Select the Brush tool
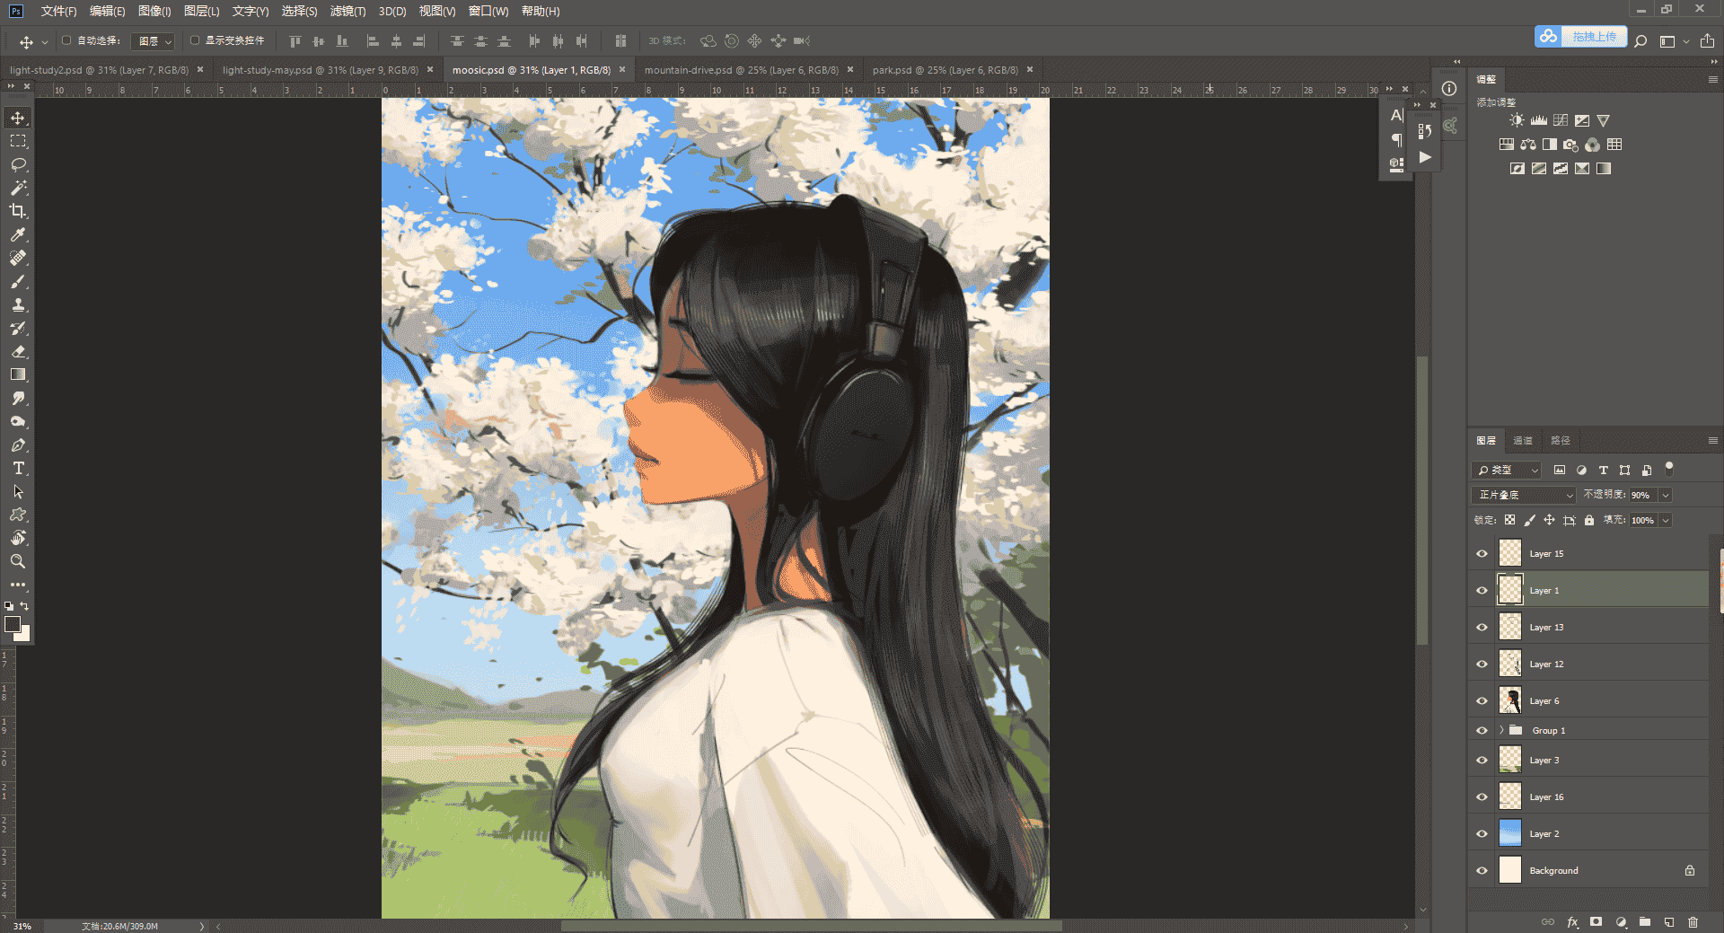This screenshot has width=1724, height=933. point(18,281)
